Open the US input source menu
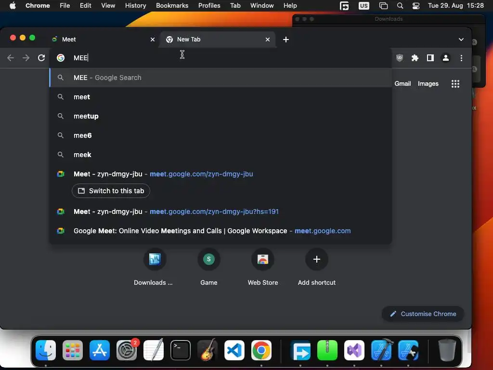The width and height of the screenshot is (493, 370). coord(364,6)
